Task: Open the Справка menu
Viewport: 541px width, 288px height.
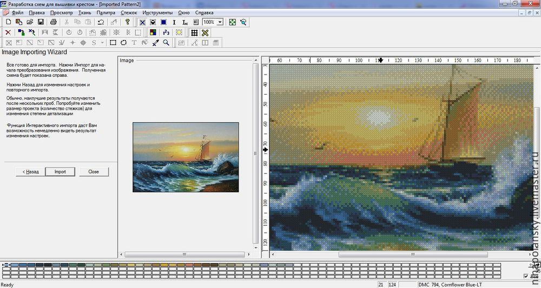Action: coord(204,13)
